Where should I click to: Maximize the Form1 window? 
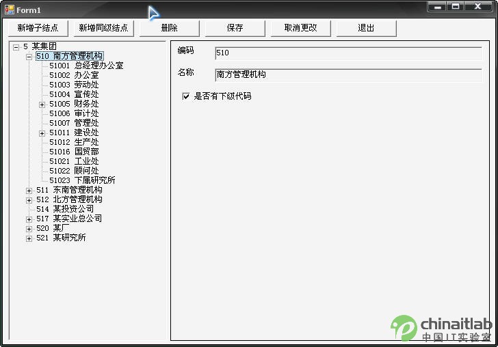(456, 6)
